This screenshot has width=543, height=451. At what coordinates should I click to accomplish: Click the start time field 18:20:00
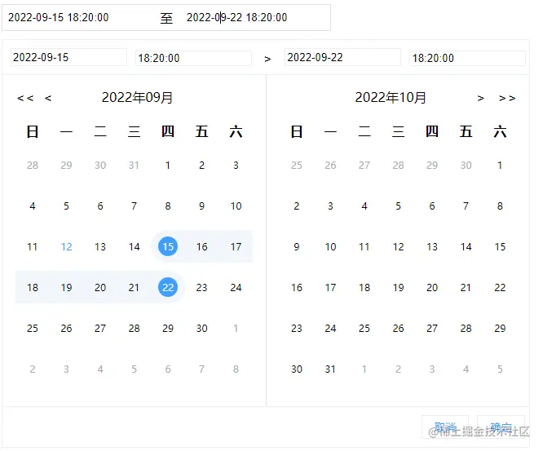193,58
